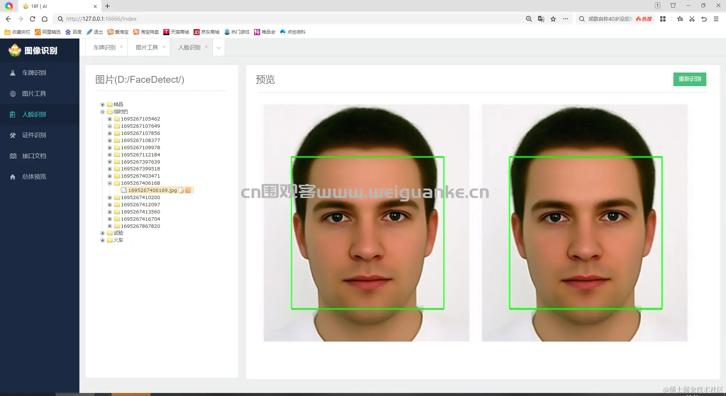Screen dimensions: 726x396
Task: Collapse folder 1695267406168
Action: (x=110, y=183)
